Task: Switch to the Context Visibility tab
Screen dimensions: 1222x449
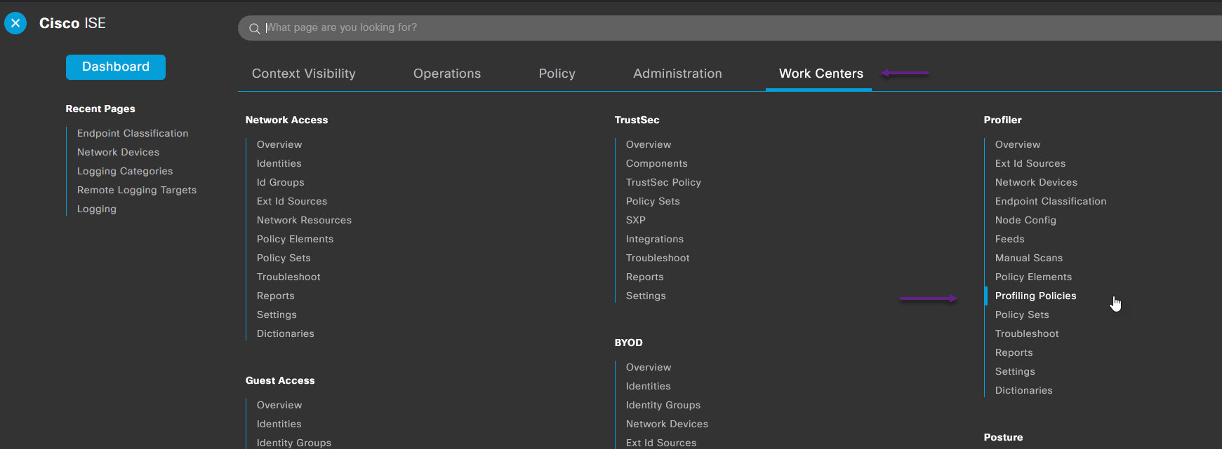Action: [x=304, y=74]
